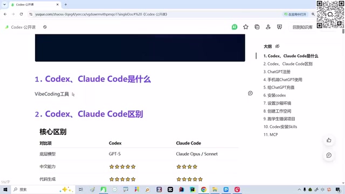345x194 pixels.
Task: Open Google Chrome from the taskbar
Action: click(x=204, y=189)
